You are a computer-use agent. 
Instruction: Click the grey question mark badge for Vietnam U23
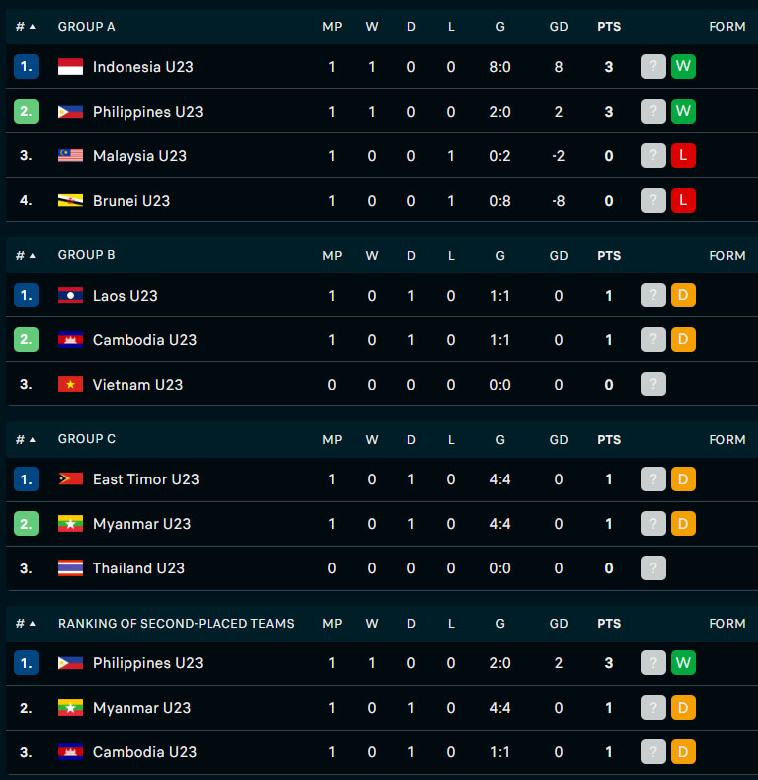[x=653, y=384]
